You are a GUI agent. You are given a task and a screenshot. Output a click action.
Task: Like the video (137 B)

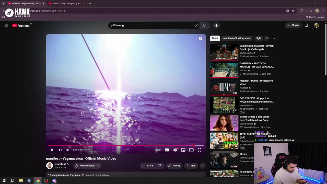click(147, 166)
